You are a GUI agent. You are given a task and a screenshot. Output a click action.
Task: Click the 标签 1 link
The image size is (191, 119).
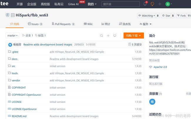(40, 35)
